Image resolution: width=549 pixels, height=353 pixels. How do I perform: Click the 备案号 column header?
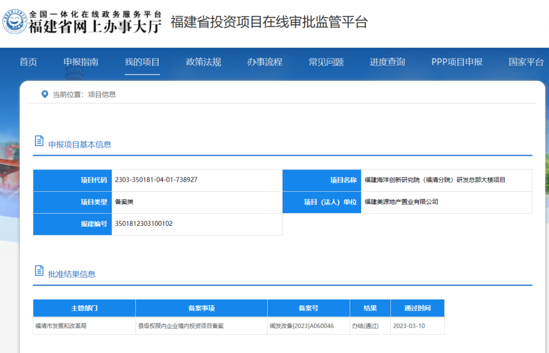pos(309,308)
